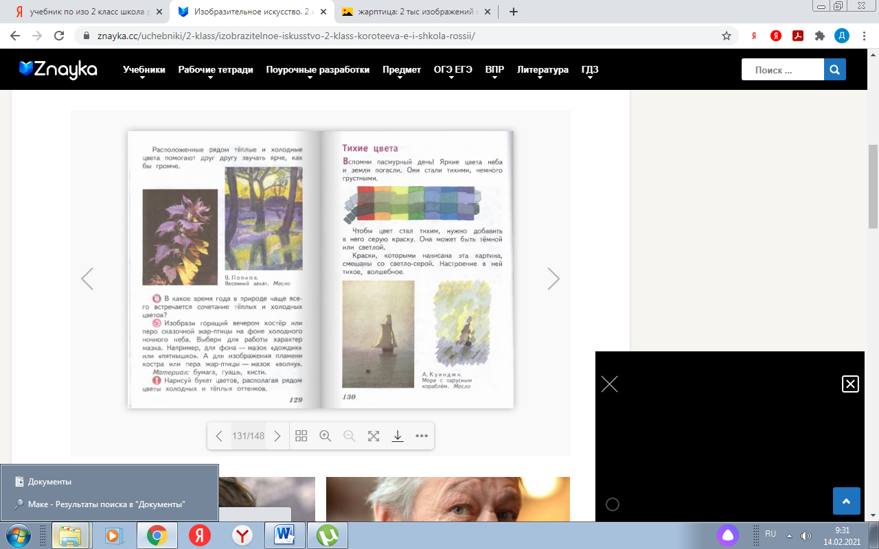Viewport: 879px width, 549px height.
Task: Zoom out of the book page
Action: [x=349, y=436]
